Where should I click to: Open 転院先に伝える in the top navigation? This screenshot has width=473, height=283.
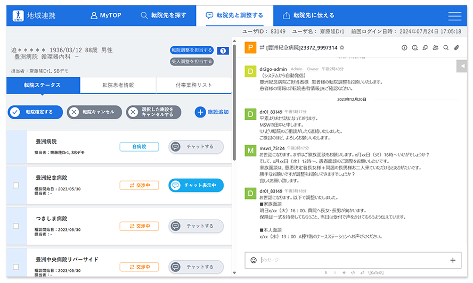308,15
